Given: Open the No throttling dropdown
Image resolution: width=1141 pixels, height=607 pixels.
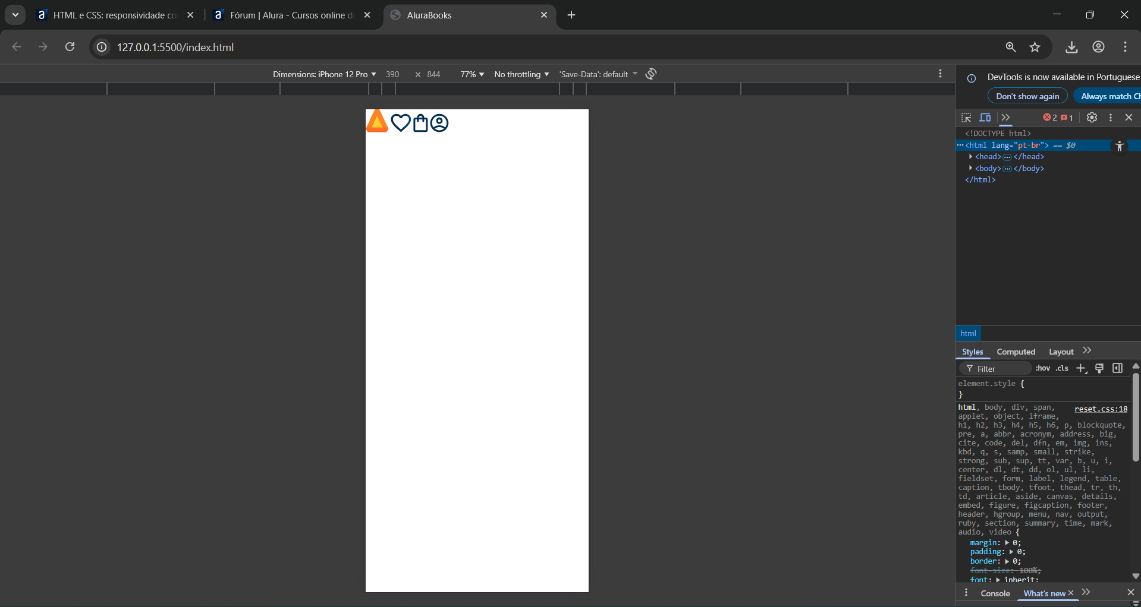Looking at the screenshot, I should pos(521,74).
